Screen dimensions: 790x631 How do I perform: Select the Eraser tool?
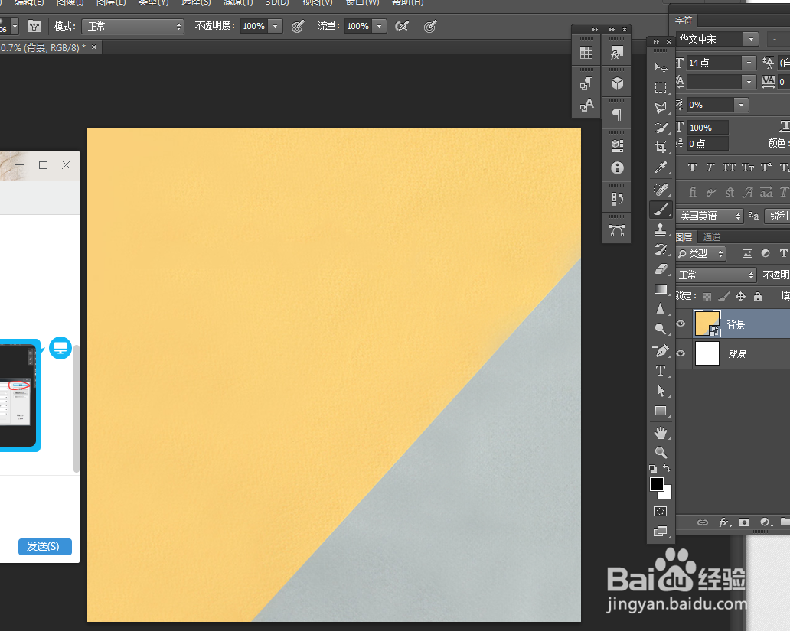coord(661,269)
